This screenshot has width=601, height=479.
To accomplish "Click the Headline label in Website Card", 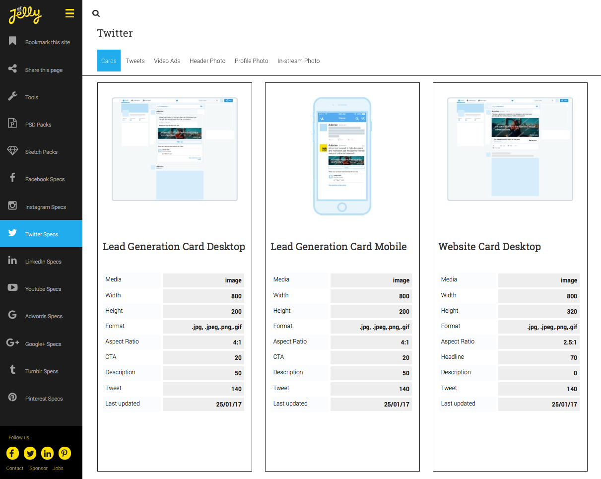I will click(x=453, y=357).
